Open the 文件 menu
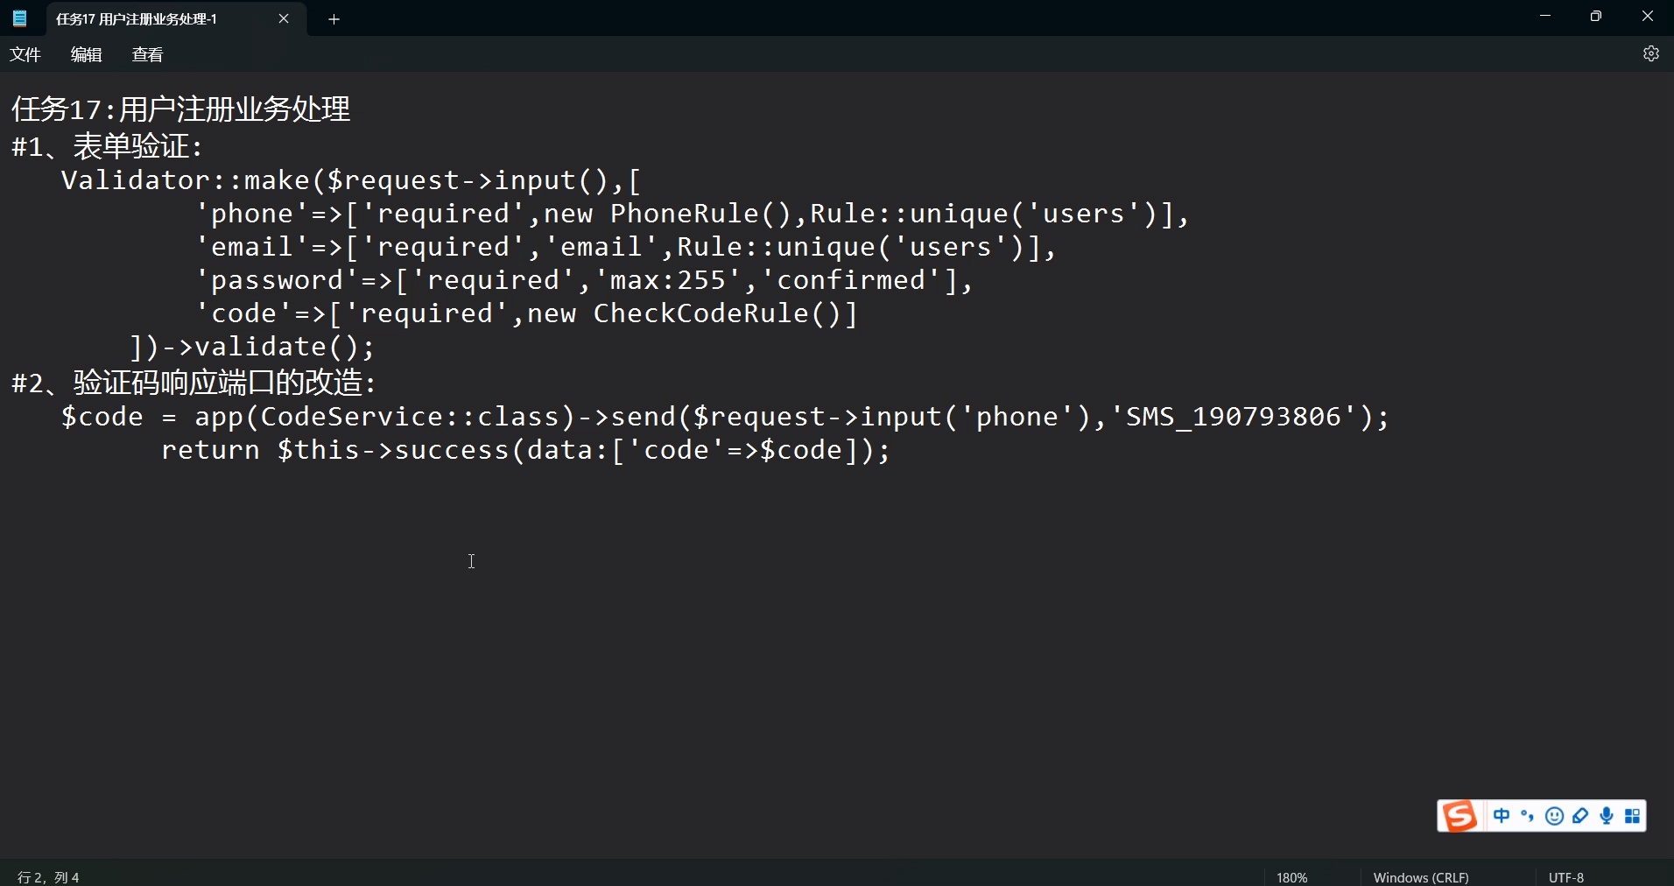 tap(25, 54)
